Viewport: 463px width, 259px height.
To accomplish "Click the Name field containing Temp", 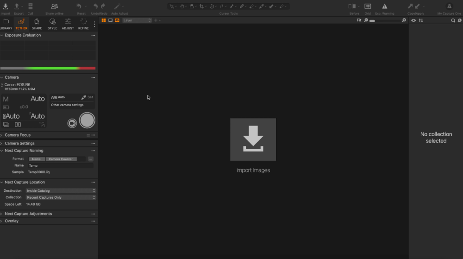I will [60, 165].
